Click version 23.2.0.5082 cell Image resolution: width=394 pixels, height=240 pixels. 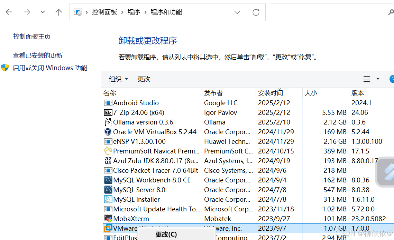[369, 219]
